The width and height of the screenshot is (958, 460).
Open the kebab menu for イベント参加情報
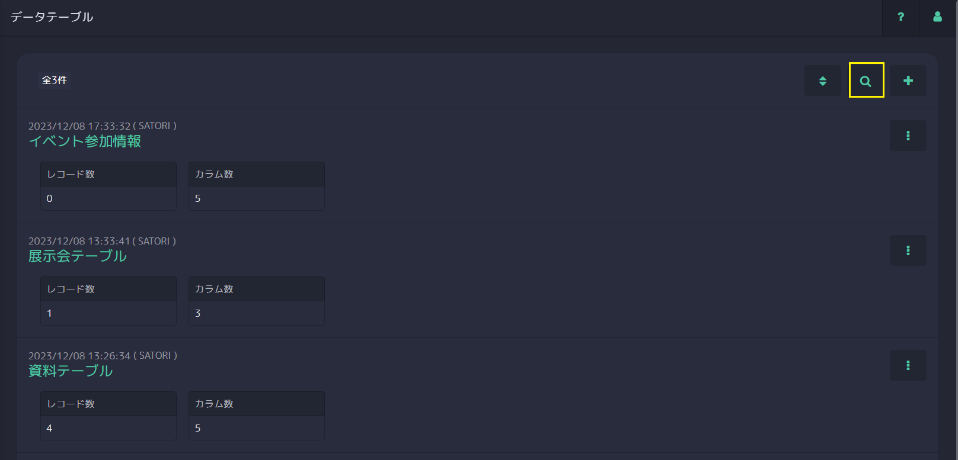[908, 136]
